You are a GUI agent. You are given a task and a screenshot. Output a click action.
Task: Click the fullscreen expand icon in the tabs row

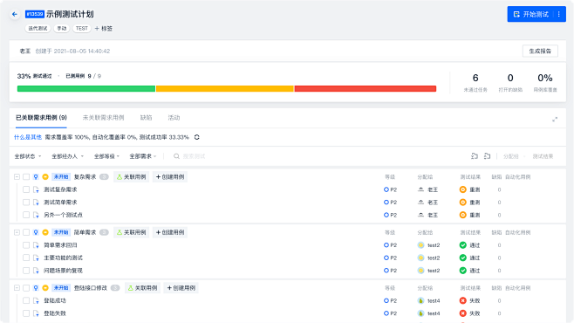(555, 119)
